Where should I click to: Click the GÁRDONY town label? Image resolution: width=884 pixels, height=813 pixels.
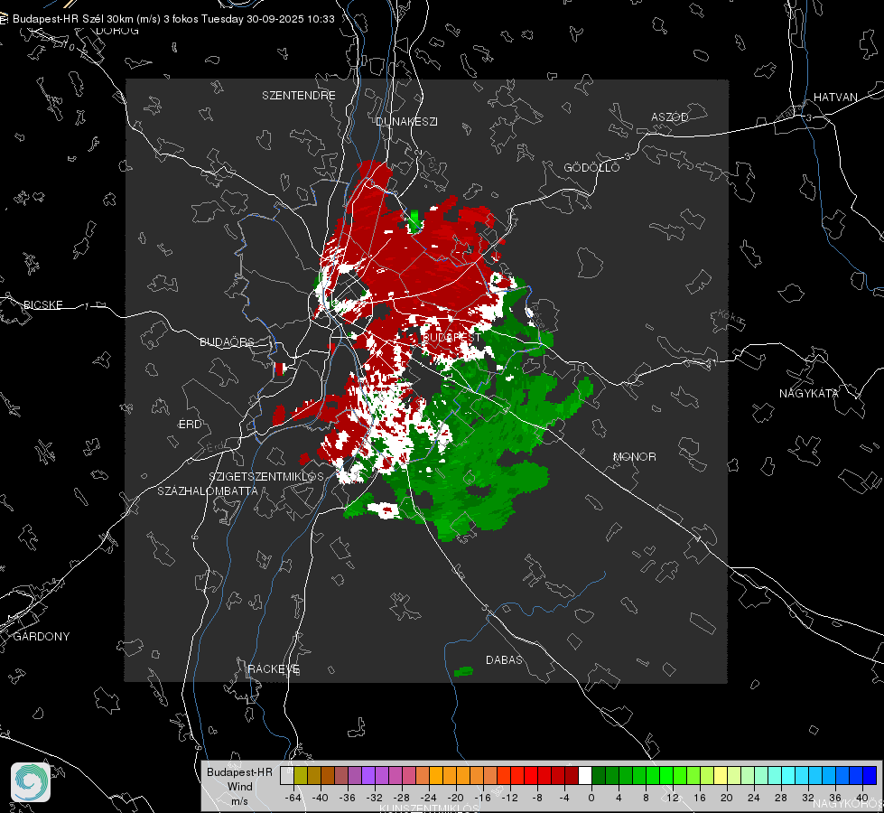(x=42, y=637)
